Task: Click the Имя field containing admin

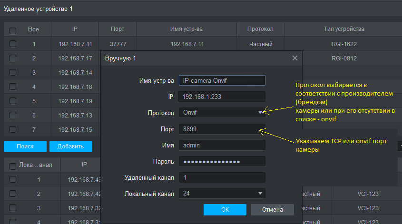Action: 222,145
